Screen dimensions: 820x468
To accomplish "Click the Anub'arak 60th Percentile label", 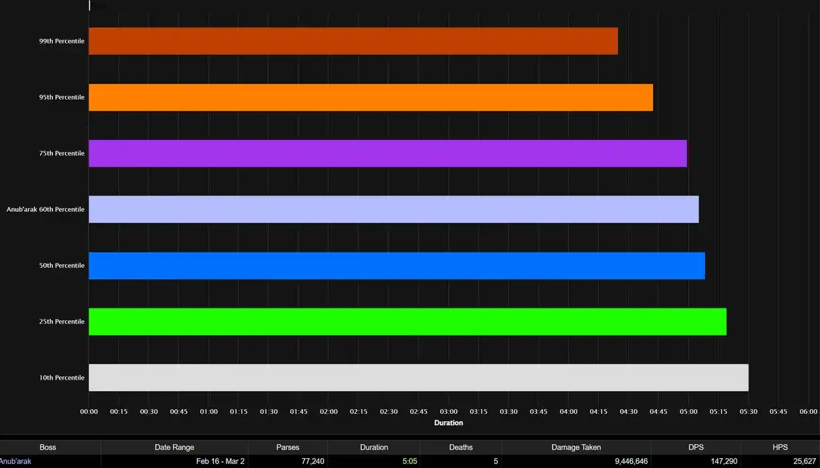I will click(46, 209).
